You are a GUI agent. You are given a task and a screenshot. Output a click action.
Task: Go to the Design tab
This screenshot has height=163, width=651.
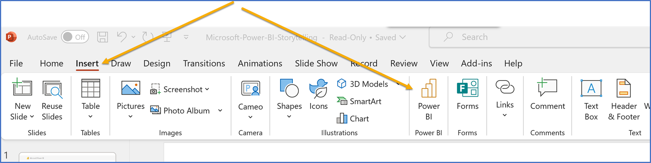[157, 63]
